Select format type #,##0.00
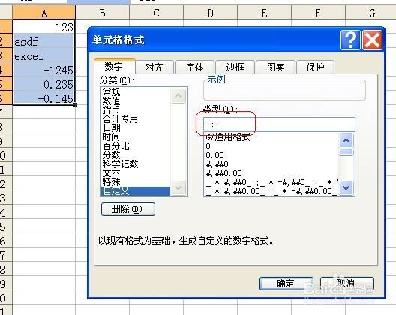 (271, 173)
